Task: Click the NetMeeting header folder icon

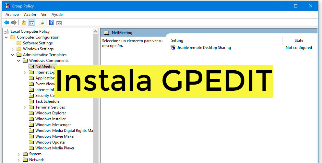Action: (106, 32)
